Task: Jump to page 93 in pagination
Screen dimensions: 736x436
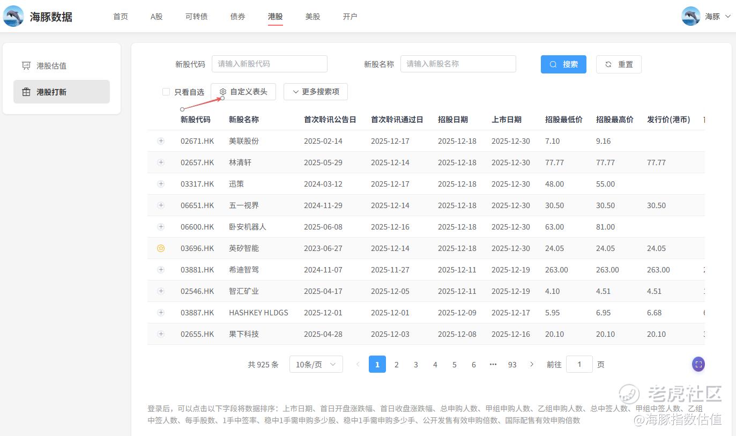Action: coord(512,365)
